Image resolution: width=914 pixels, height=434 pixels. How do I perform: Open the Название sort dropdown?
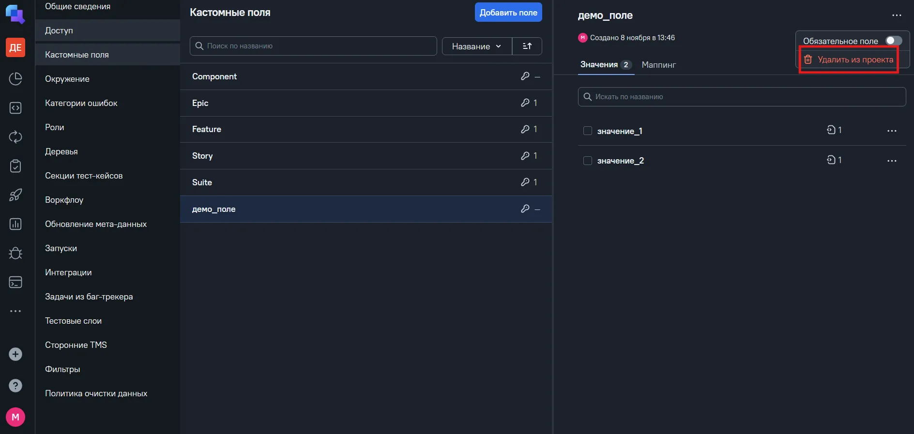(x=477, y=46)
